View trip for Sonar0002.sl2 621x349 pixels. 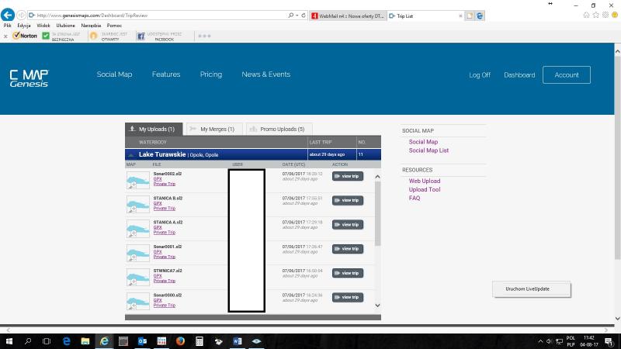click(347, 176)
